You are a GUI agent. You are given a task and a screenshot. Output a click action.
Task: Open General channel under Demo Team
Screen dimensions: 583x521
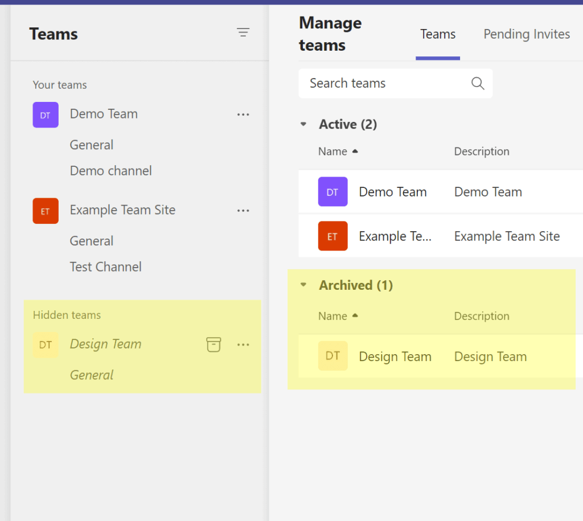(92, 145)
